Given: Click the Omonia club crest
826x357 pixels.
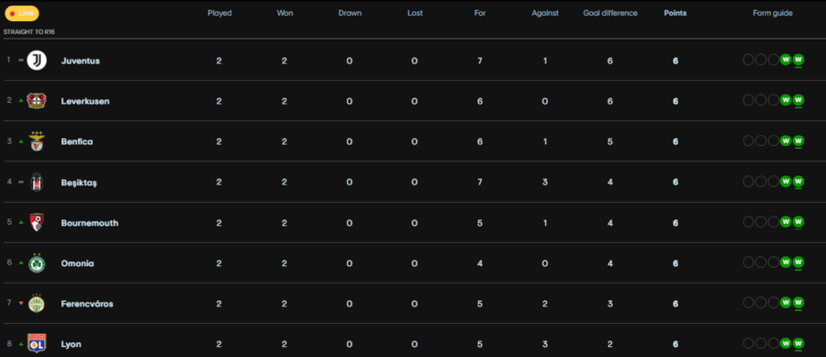Looking at the screenshot, I should [x=37, y=262].
